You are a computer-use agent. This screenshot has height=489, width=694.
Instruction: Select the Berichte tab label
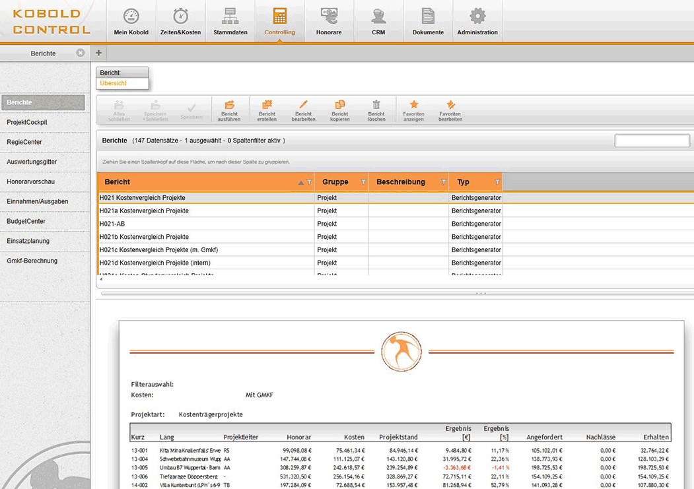point(43,53)
